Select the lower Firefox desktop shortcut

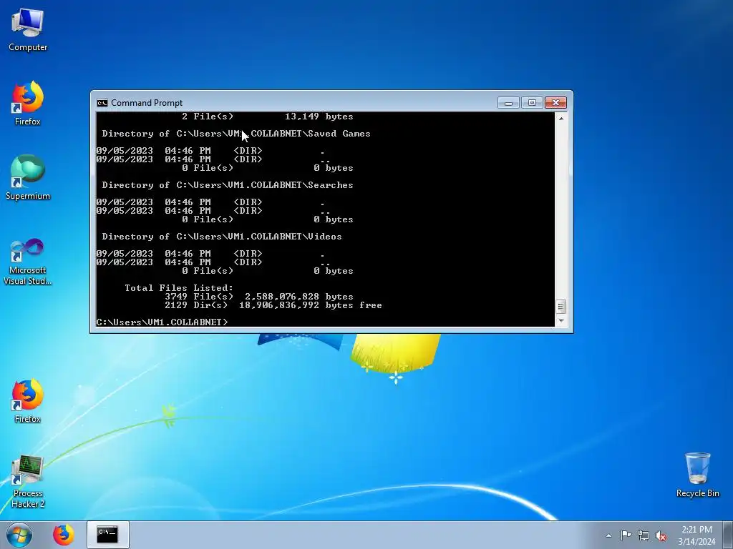28,401
